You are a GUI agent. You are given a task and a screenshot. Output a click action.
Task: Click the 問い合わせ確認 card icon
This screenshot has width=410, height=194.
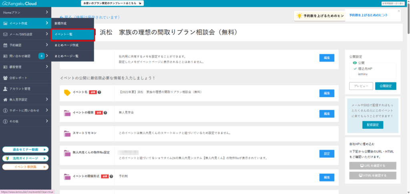5,56
